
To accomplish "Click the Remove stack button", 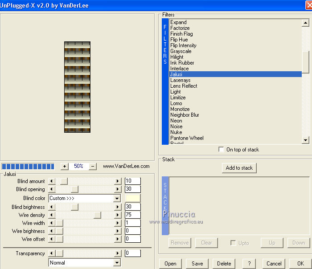I will click(180, 243).
